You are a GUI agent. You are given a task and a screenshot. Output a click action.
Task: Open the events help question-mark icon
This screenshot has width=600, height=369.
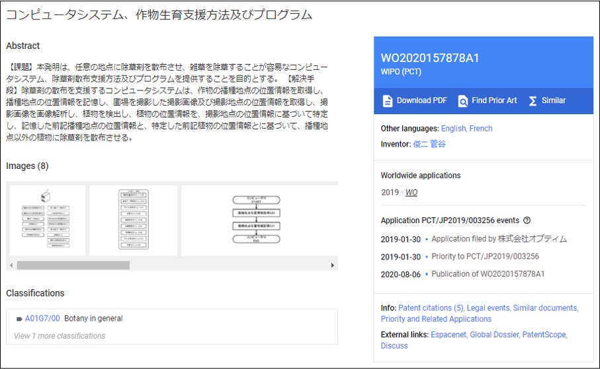pyautogui.click(x=527, y=220)
